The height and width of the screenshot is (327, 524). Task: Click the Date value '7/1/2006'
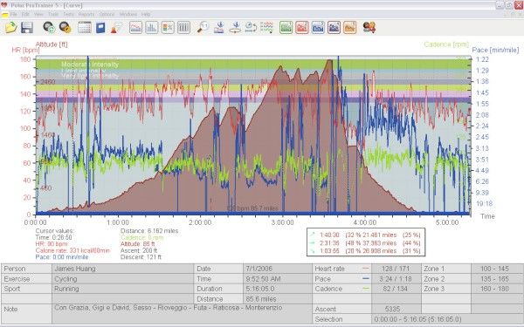pyautogui.click(x=278, y=269)
